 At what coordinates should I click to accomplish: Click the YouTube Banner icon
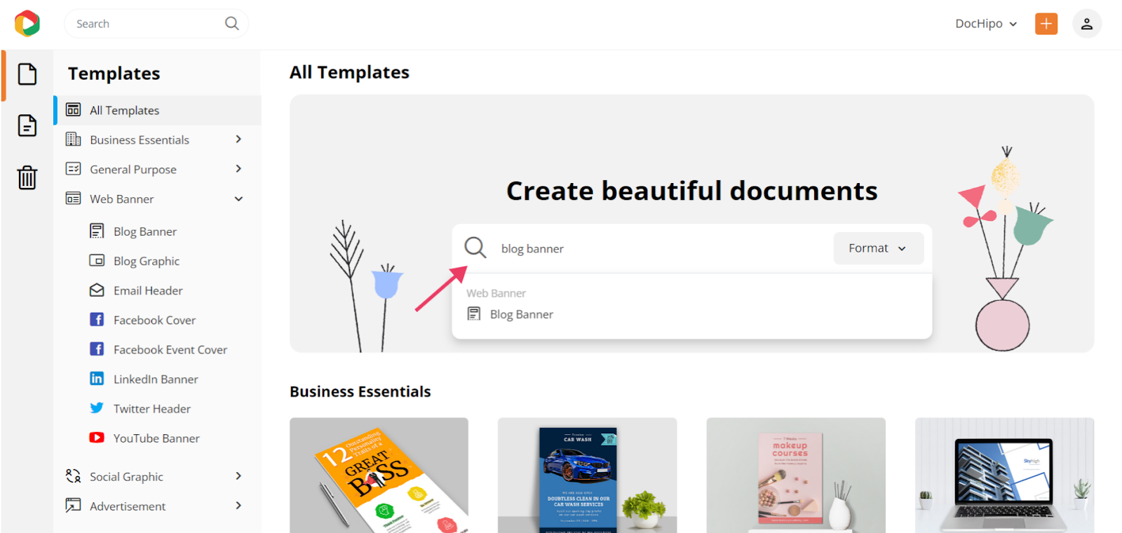pos(97,438)
